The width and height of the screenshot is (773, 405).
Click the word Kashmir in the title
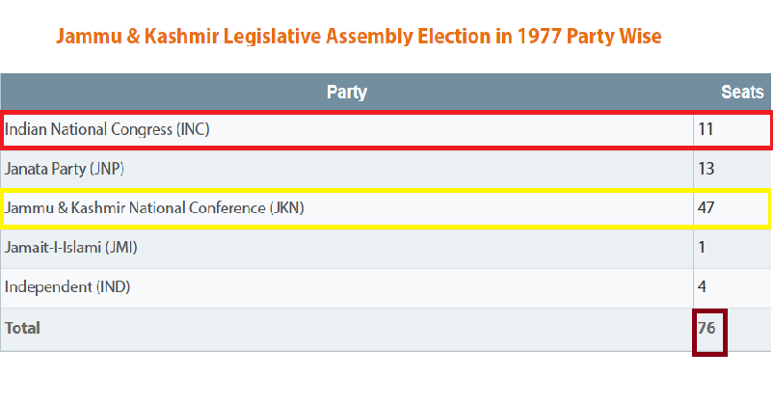pos(181,37)
